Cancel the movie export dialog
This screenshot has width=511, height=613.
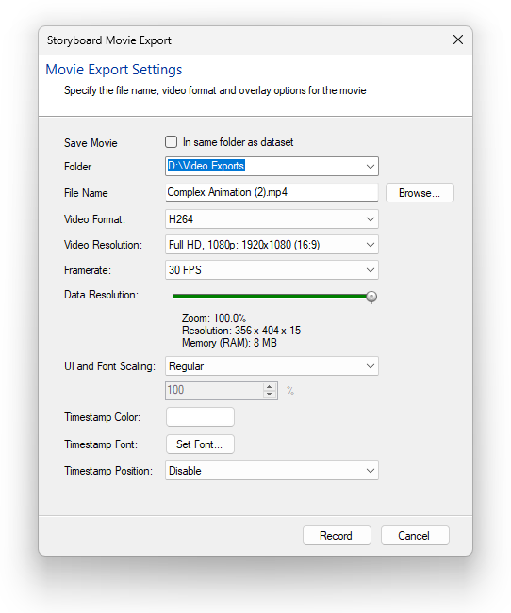point(415,536)
